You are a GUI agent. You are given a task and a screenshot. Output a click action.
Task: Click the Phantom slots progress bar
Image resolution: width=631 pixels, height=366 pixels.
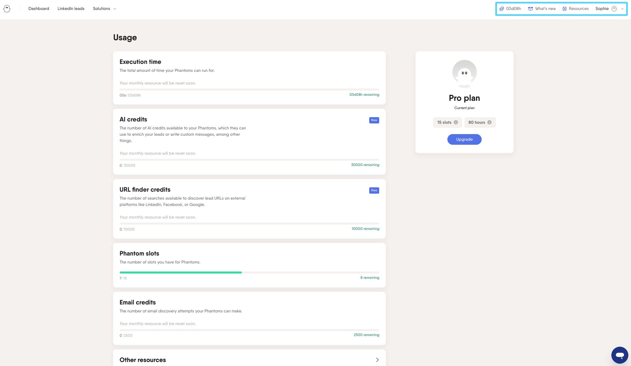click(249, 273)
